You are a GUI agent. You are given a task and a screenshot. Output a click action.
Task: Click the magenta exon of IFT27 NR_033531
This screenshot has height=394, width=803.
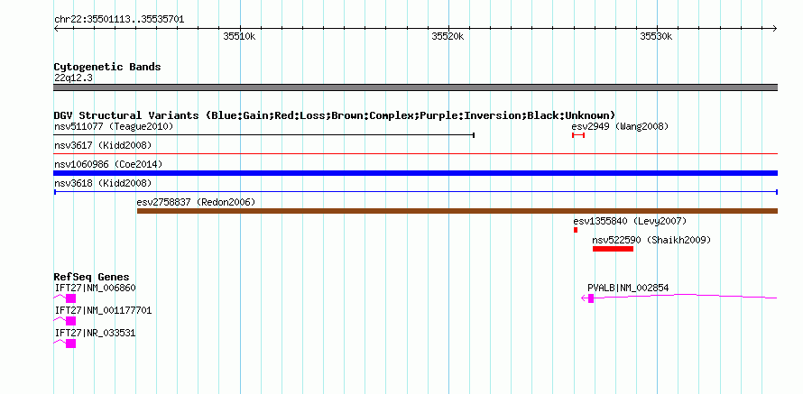[70, 344]
